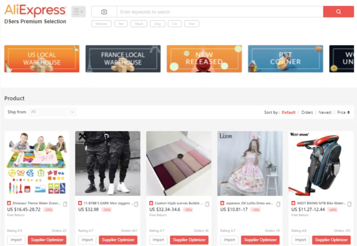Image resolution: width=357 pixels, height=246 pixels.
Task: Click the copy icon on the Hijab scarves card
Action: tap(207, 205)
